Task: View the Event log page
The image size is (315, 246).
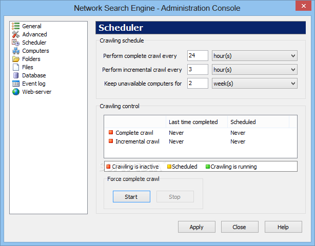Action: (34, 84)
